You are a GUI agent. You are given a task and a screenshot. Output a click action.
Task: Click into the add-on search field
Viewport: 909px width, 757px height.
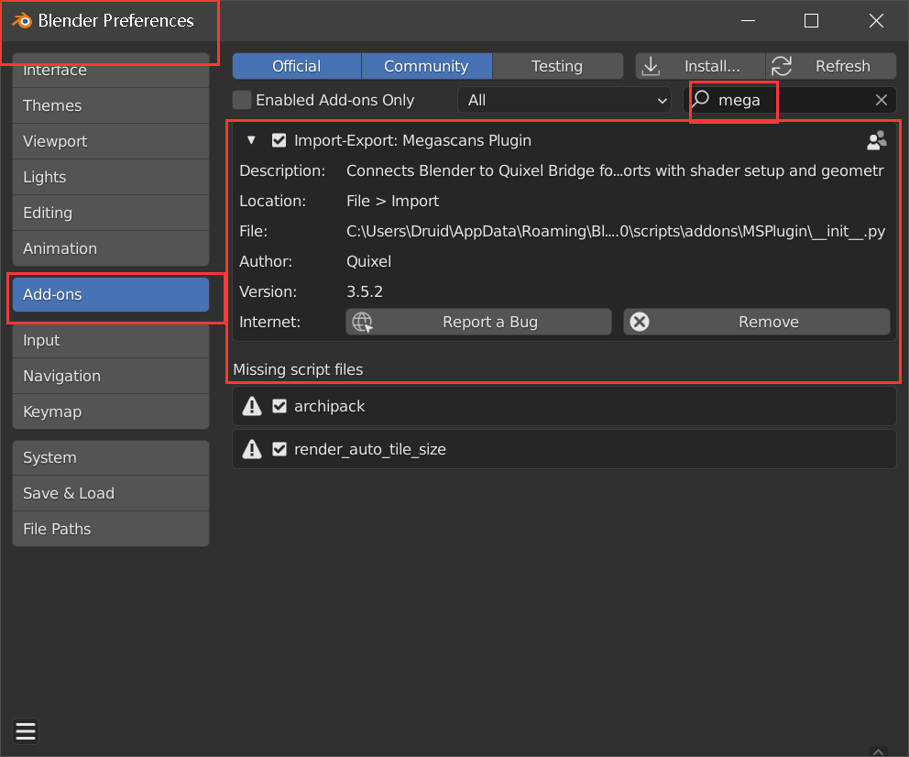(x=791, y=100)
